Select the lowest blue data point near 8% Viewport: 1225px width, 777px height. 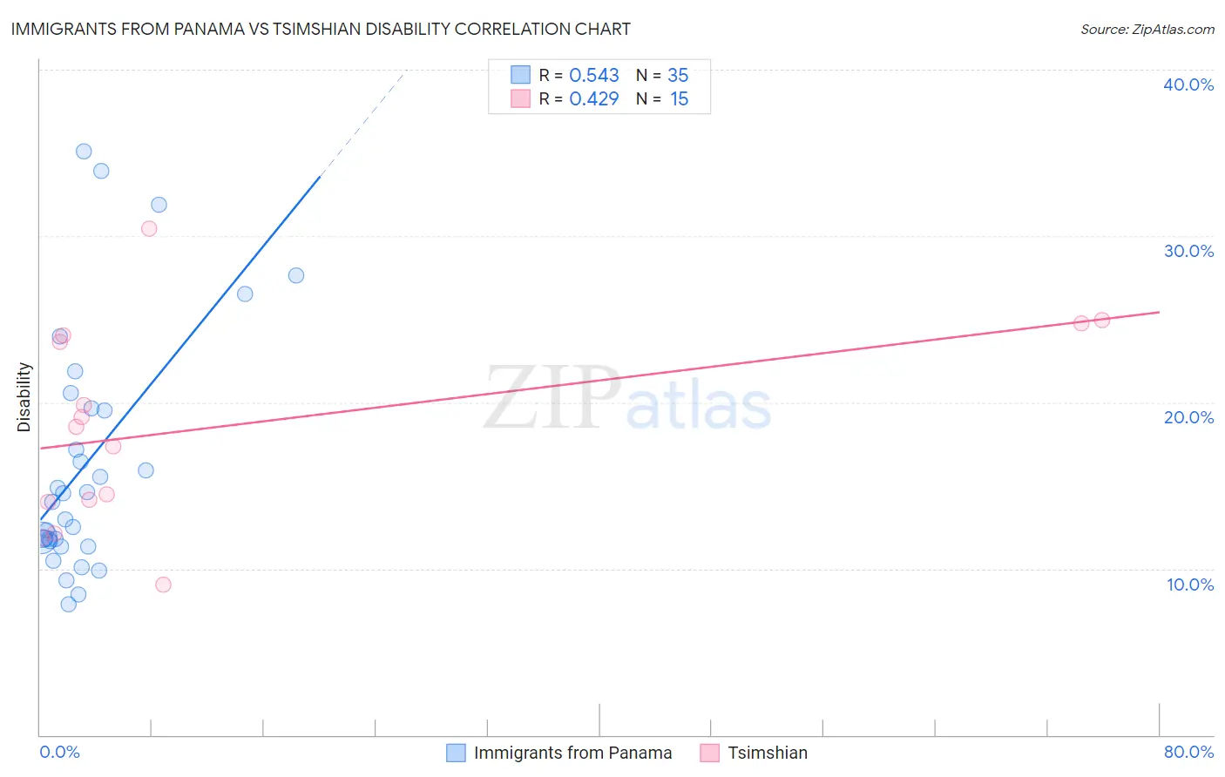pyautogui.click(x=69, y=605)
